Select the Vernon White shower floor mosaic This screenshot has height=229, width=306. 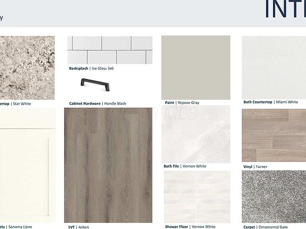(x=197, y=197)
